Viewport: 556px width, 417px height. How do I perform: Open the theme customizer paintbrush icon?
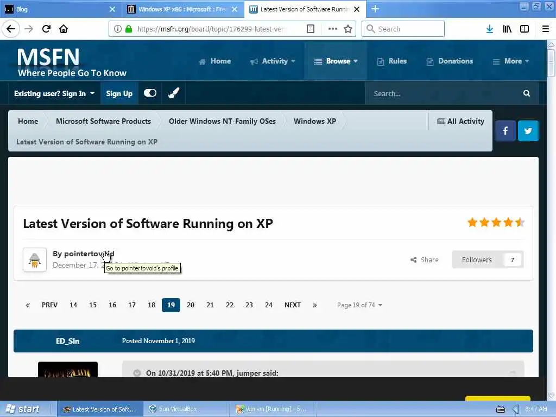[x=173, y=93]
